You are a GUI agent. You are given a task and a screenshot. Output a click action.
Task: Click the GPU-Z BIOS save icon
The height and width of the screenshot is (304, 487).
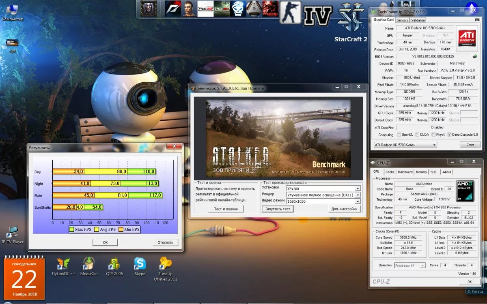click(x=474, y=56)
